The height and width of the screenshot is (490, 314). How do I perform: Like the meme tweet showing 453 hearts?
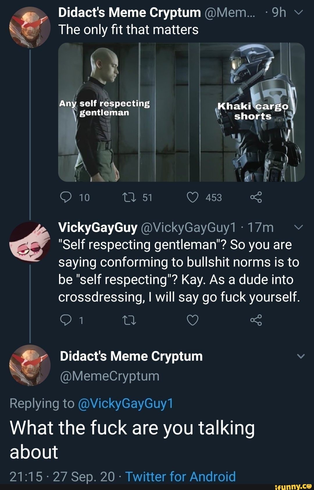pyautogui.click(x=192, y=197)
